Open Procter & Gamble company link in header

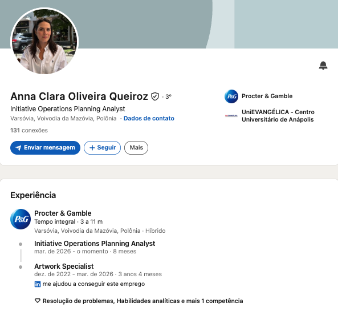(x=267, y=96)
